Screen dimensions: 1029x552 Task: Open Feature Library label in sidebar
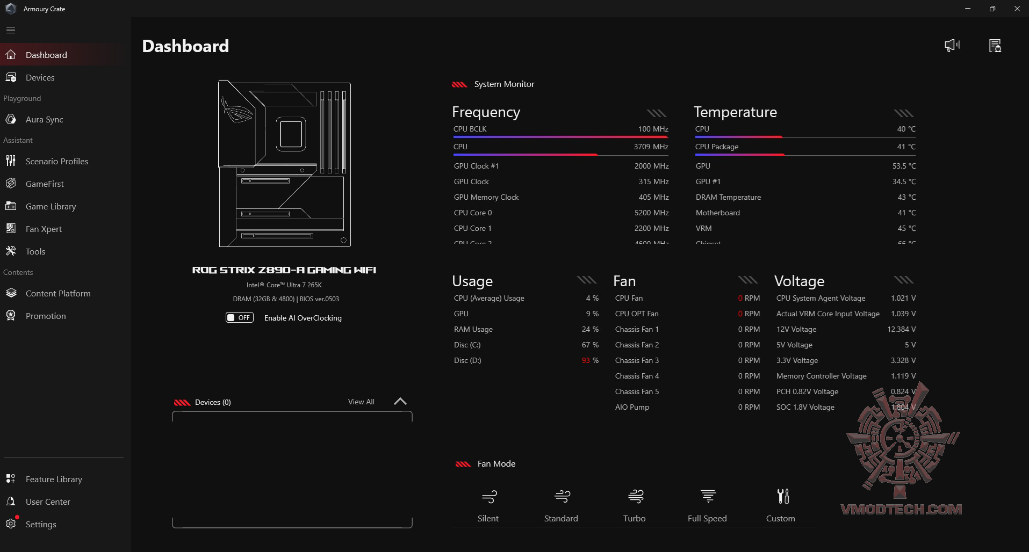pos(54,479)
